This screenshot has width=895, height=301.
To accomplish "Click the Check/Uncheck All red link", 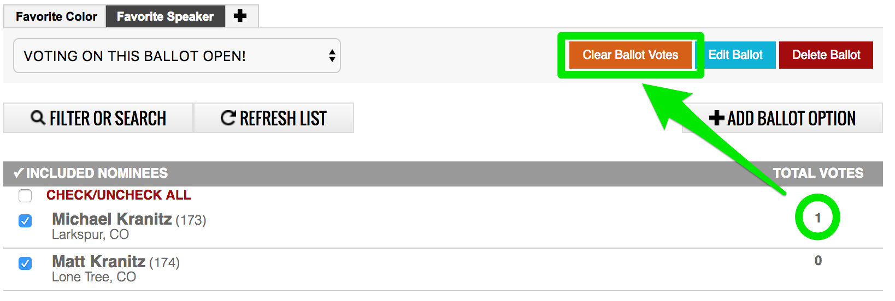I will (x=119, y=195).
